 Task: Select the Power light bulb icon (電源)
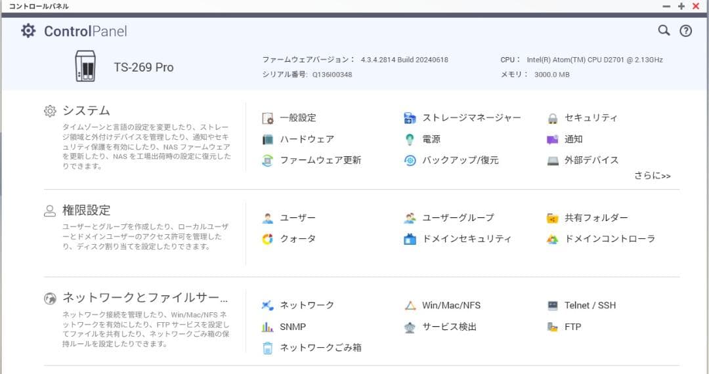pyautogui.click(x=410, y=140)
